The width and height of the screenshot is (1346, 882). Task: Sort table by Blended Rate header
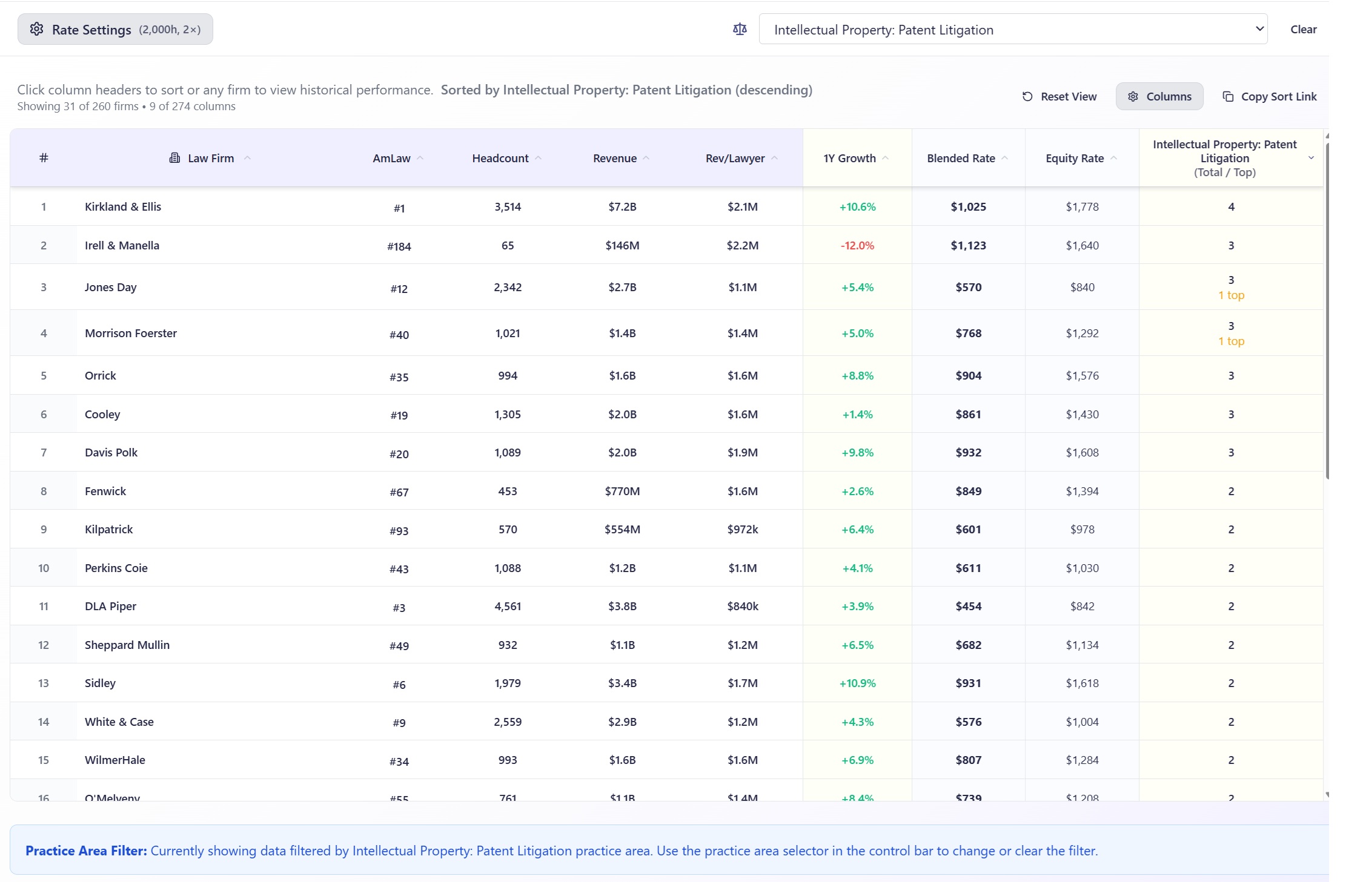pyautogui.click(x=961, y=158)
